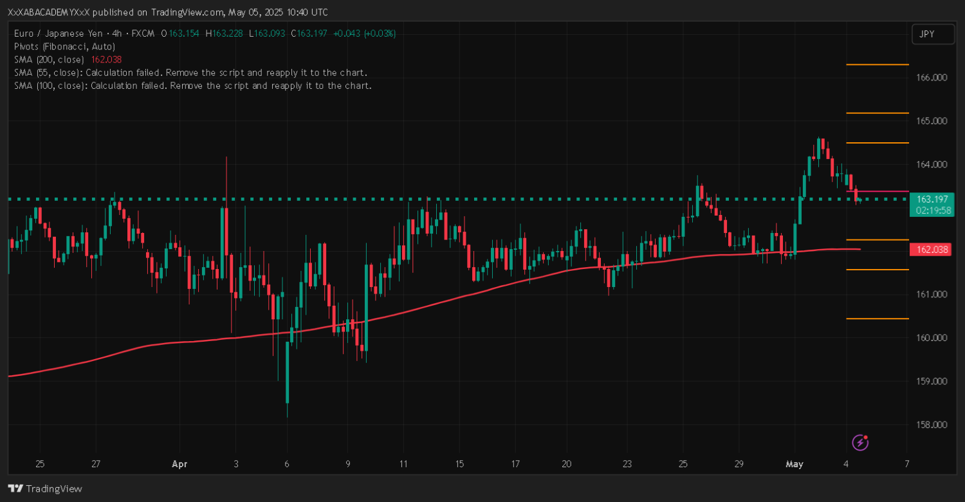Click the green 163.197 current price label
Image resolution: width=965 pixels, height=502 pixels.
point(932,200)
